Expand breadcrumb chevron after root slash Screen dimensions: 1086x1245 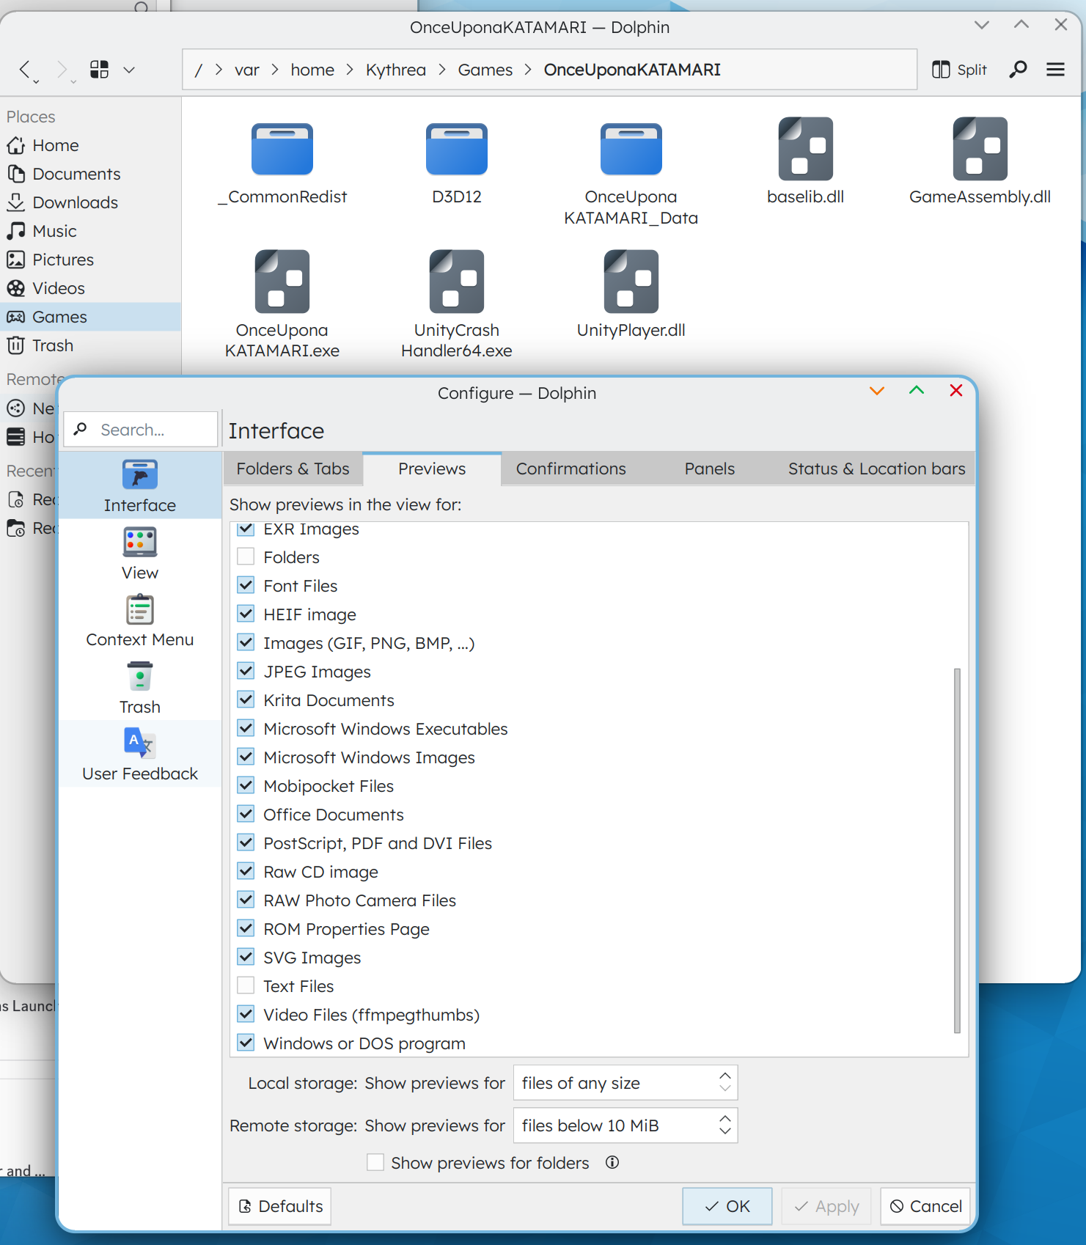click(x=219, y=70)
